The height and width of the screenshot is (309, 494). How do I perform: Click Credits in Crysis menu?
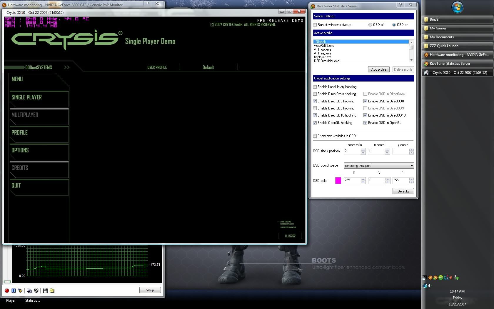point(39,170)
